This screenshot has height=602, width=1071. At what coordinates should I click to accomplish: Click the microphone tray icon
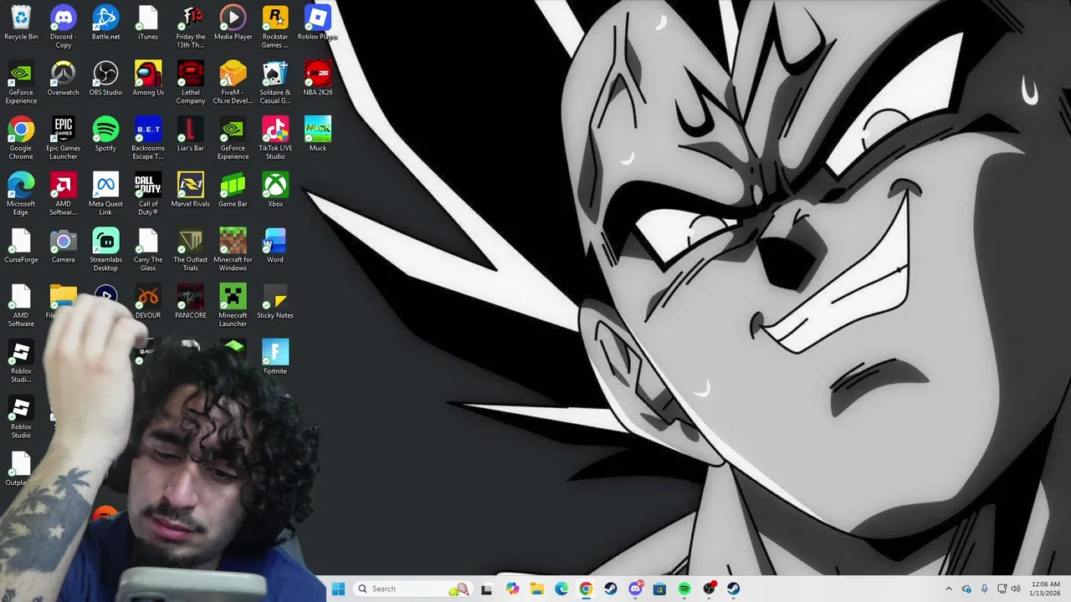(984, 589)
